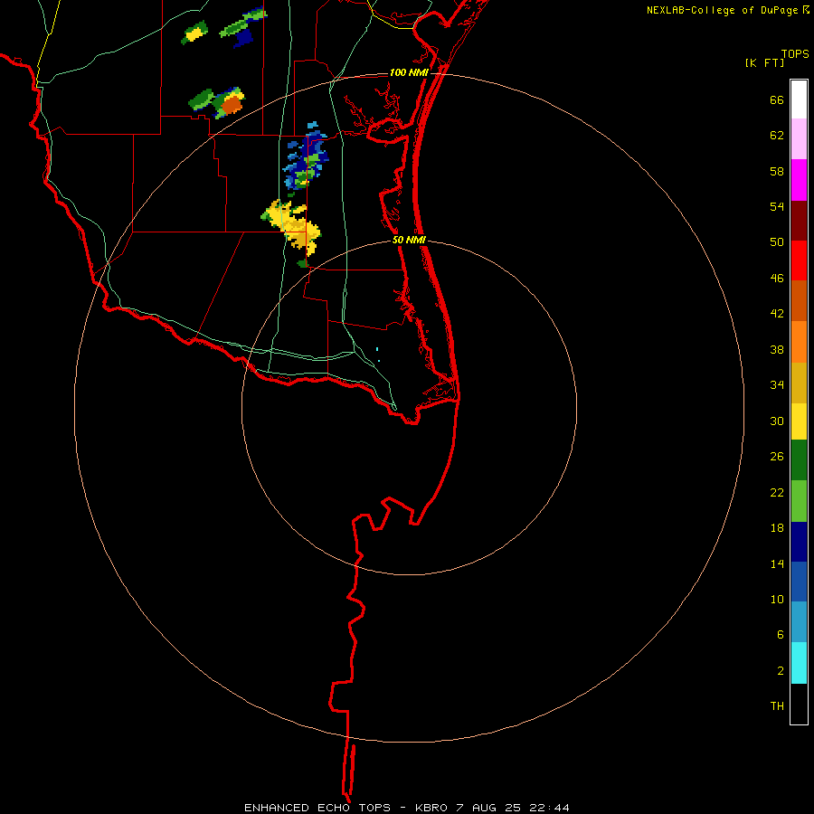The image size is (814, 814).
Task: Click the dark orange echo top storm cell
Action: click(232, 105)
